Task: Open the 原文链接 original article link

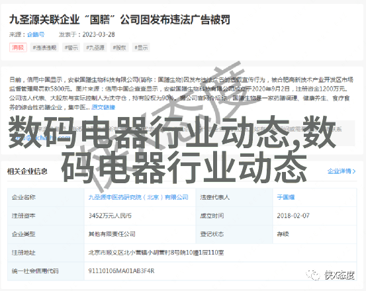Action: click(103, 107)
